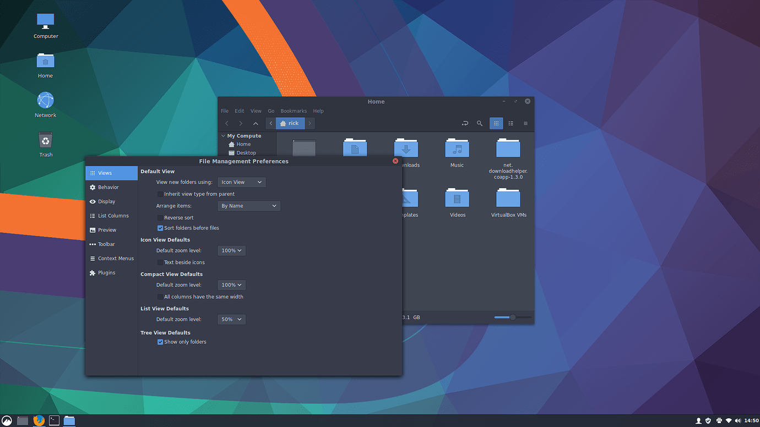
Task: Open Compact View Defaults zoom level dropdown
Action: click(232, 285)
